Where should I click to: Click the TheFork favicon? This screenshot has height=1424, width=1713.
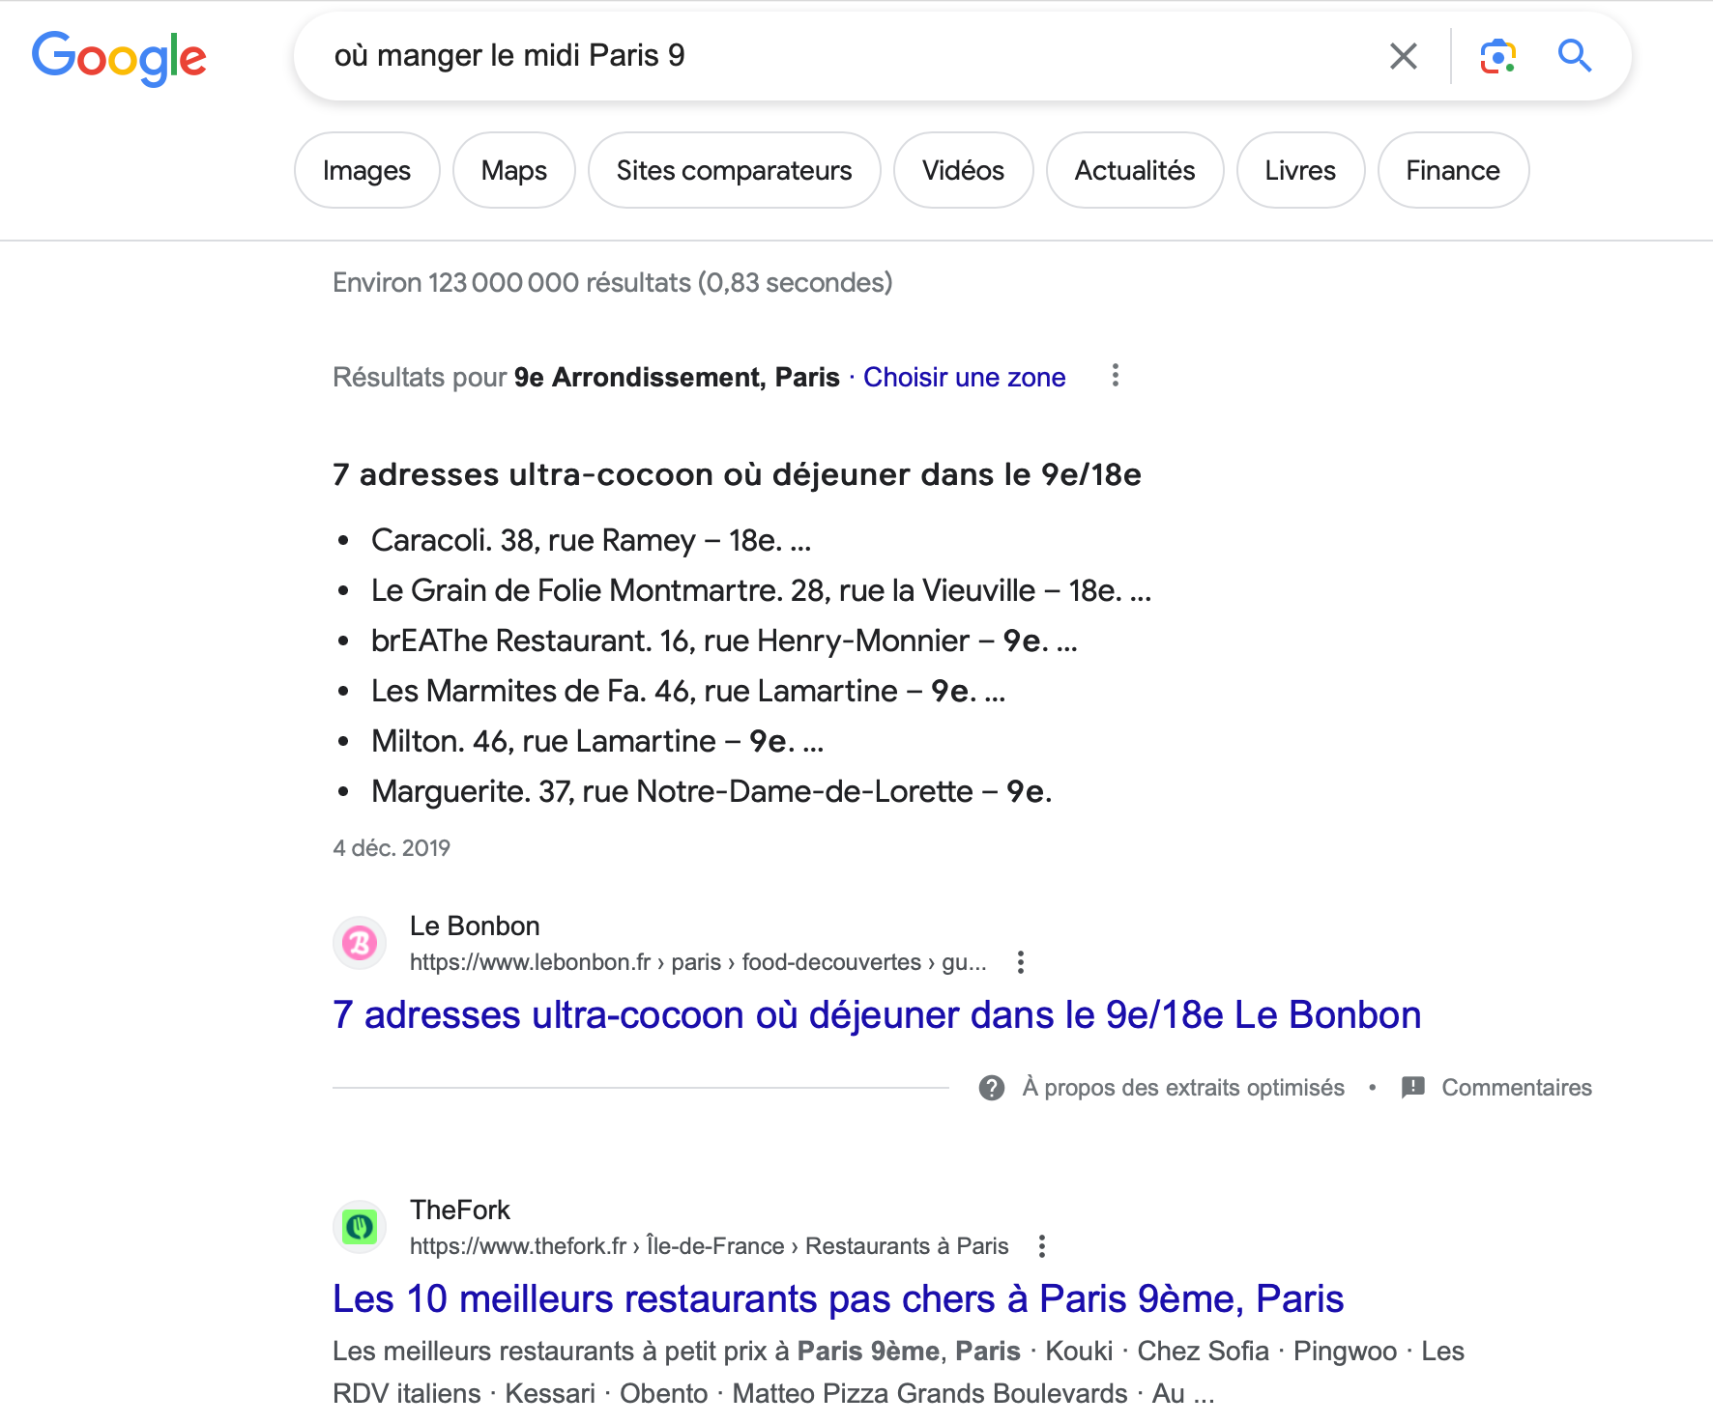[360, 1227]
